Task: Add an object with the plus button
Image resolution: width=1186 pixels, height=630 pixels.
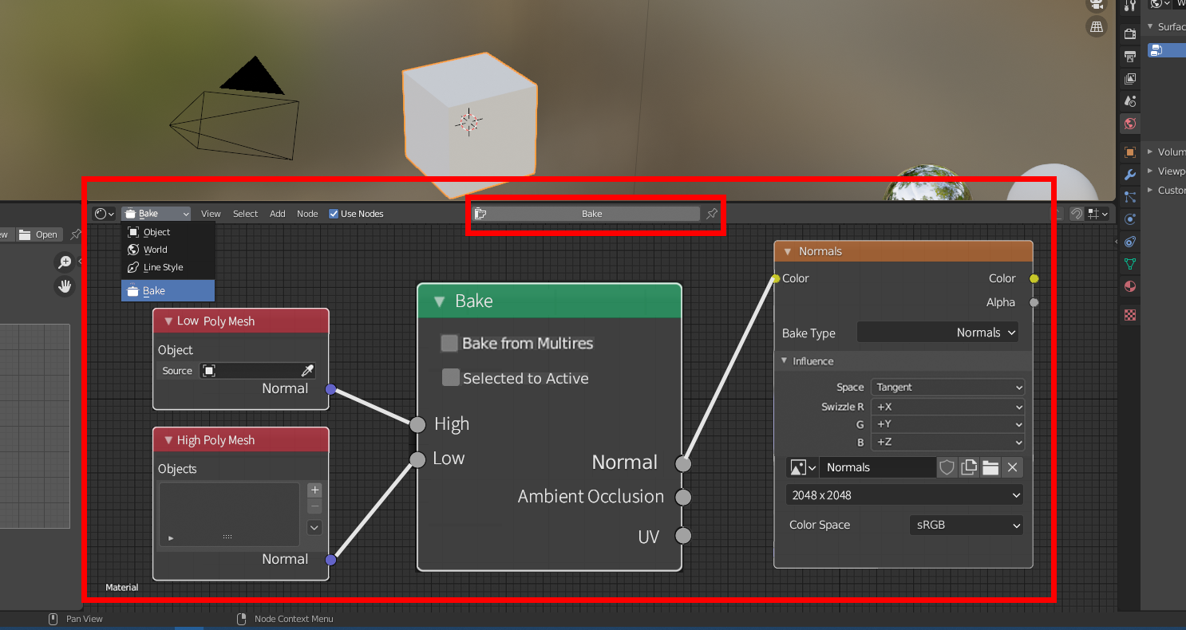Action: (x=314, y=490)
